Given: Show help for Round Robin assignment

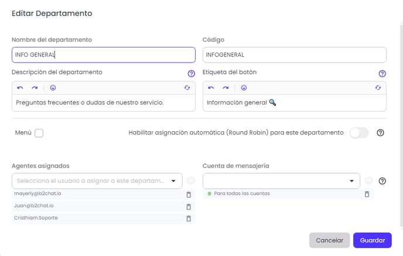Looking at the screenshot, I should [x=380, y=132].
